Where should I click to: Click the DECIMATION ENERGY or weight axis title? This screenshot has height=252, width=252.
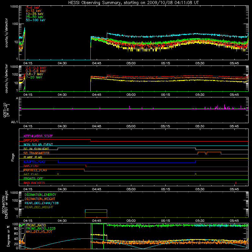tap(5, 204)
